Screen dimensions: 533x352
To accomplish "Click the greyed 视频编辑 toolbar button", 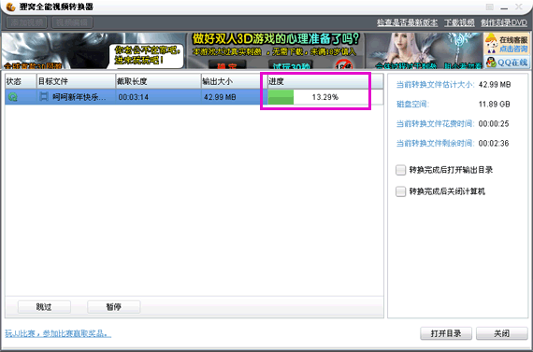I will point(72,22).
